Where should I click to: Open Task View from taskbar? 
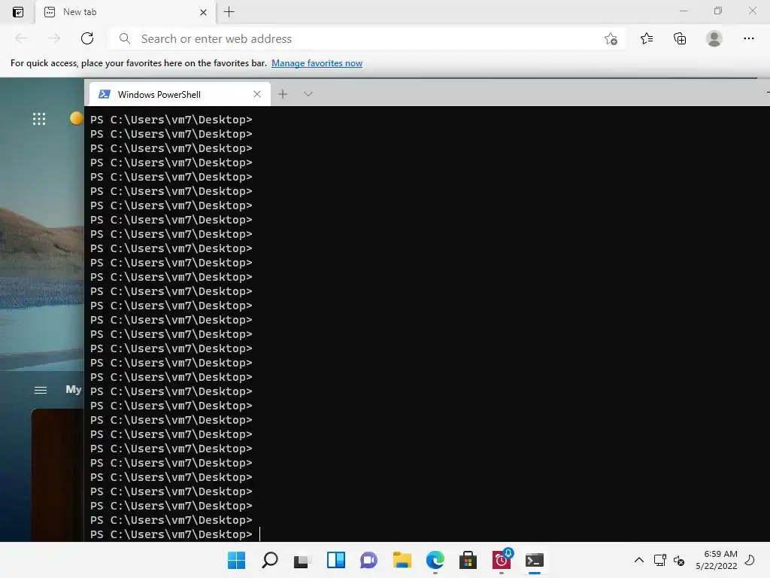tap(302, 560)
